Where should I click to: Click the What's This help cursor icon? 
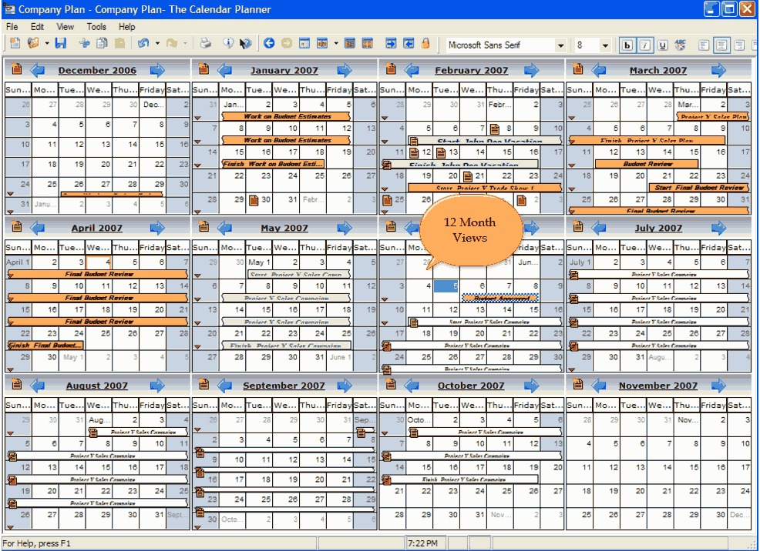[x=246, y=44]
